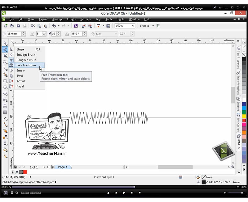The height and width of the screenshot is (202, 248).
Task: Click the Print icon
Action: pos(24,26)
